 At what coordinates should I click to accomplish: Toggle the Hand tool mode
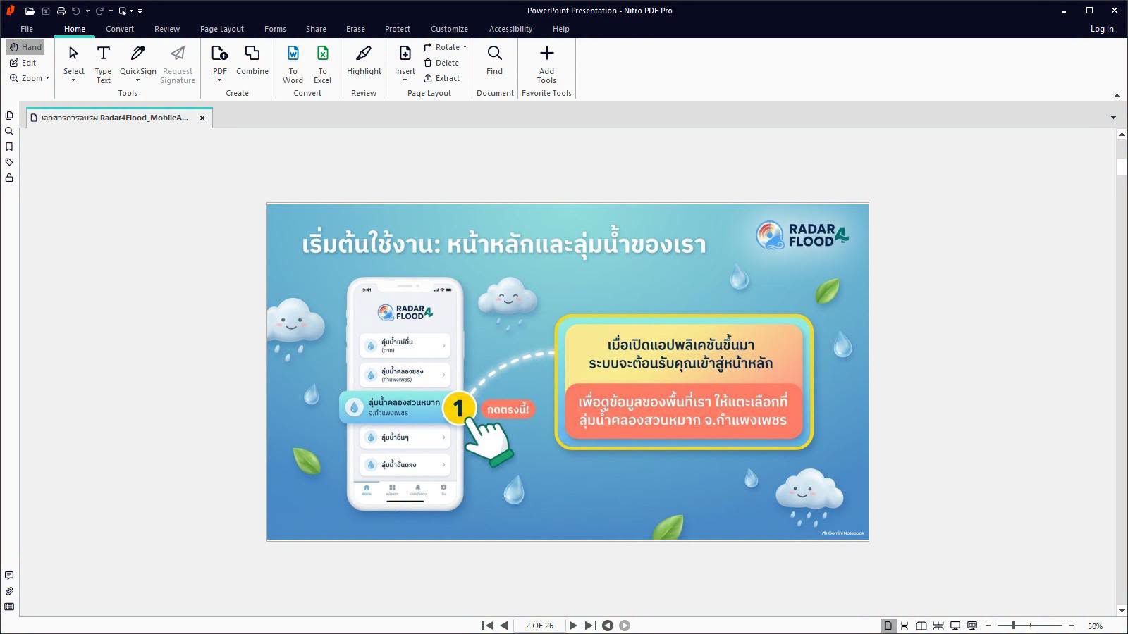[26, 47]
